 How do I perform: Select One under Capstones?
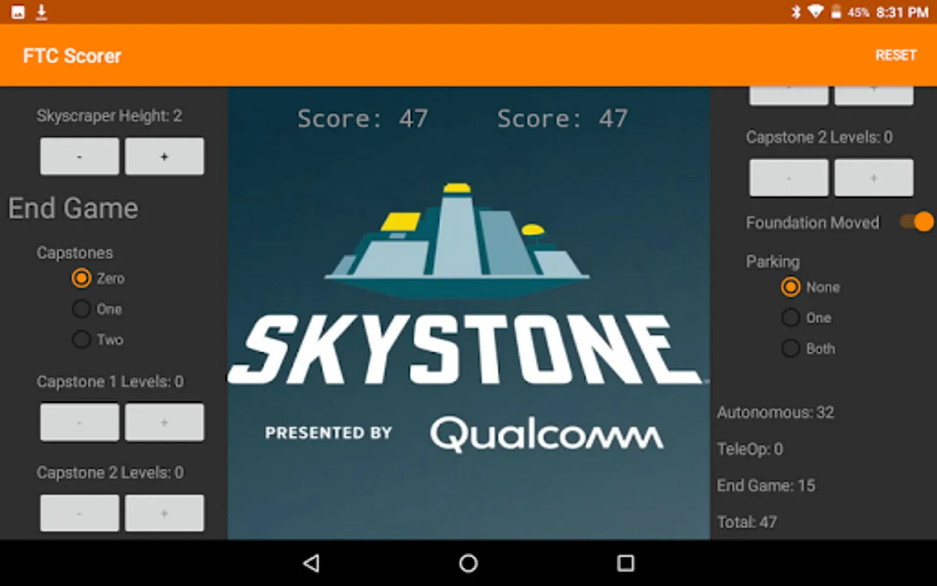point(97,309)
